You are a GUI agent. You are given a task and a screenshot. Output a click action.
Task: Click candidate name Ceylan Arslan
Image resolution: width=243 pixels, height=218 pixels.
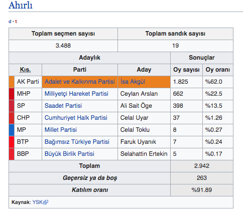139,94
